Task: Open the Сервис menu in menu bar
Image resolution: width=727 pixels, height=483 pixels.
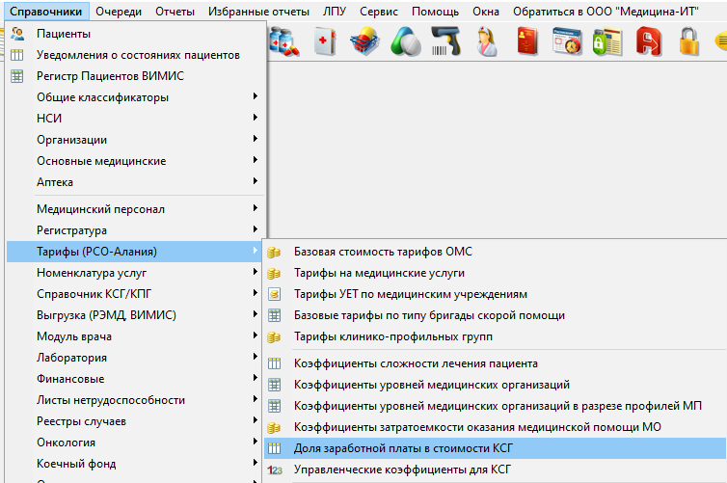Action: (379, 12)
